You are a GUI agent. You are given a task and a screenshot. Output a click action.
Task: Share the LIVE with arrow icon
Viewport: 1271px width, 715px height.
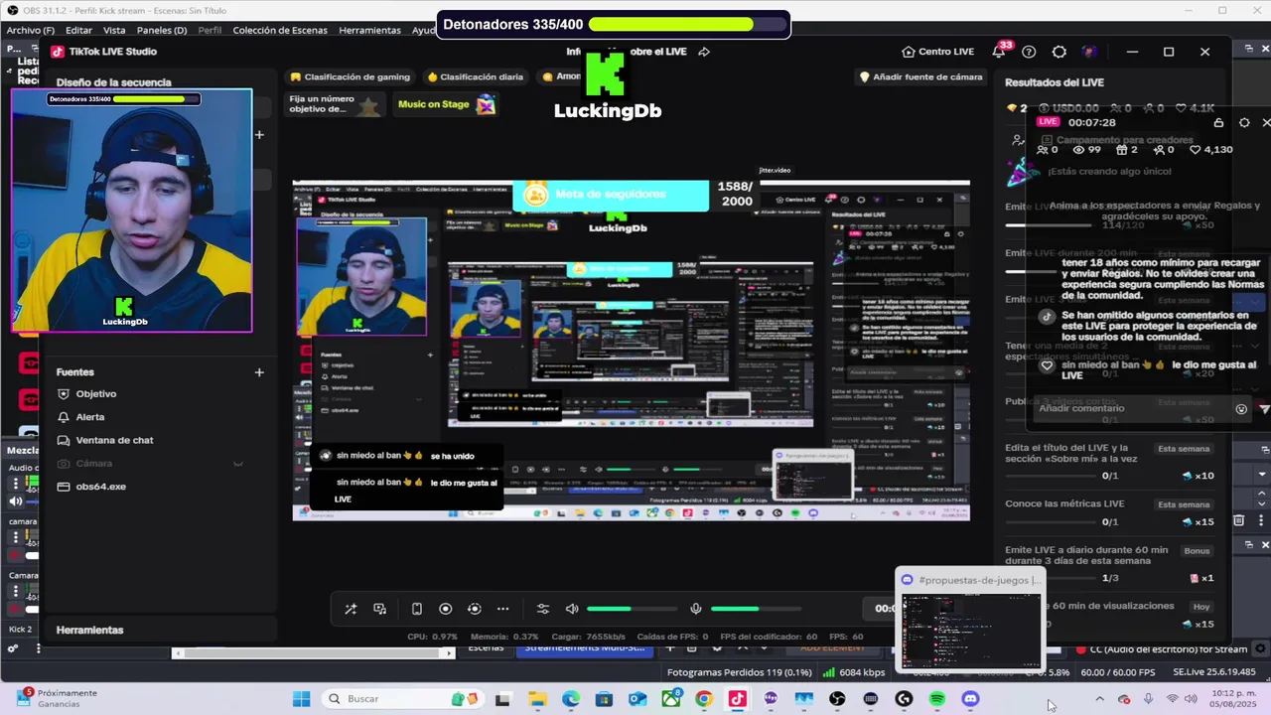click(704, 52)
